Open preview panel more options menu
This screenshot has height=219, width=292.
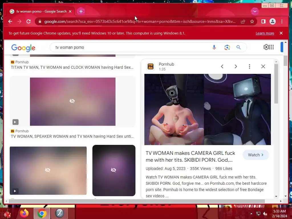(249, 66)
